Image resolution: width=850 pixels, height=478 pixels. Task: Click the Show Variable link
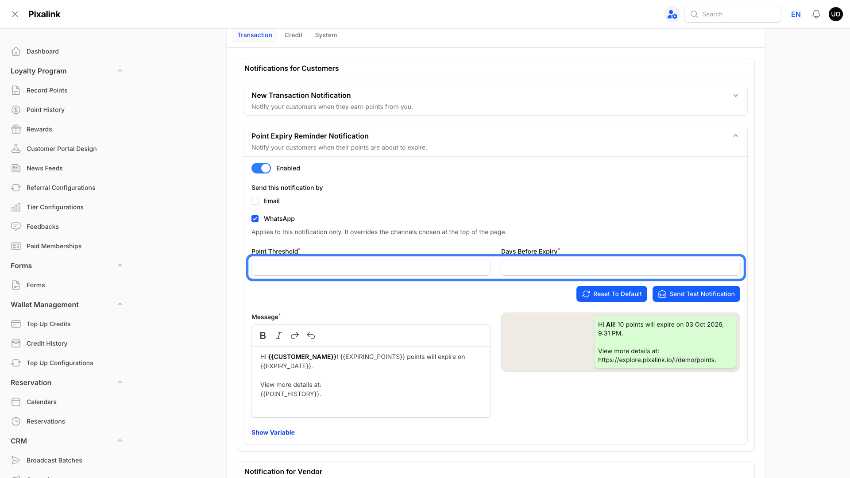tap(273, 432)
